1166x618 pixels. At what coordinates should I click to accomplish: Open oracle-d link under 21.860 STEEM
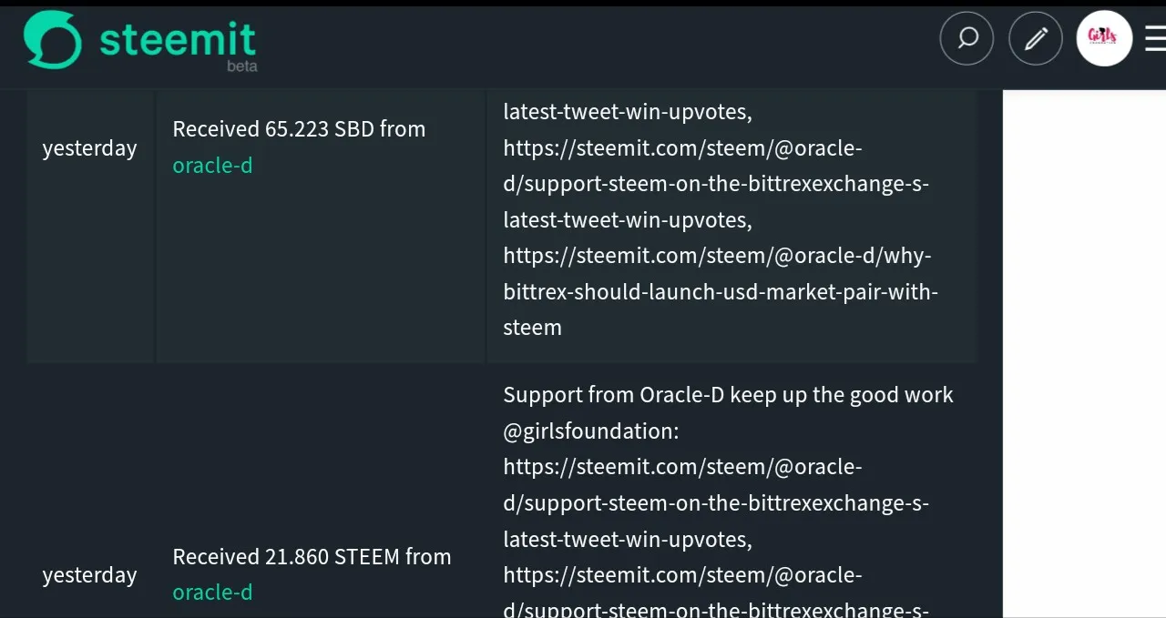click(x=212, y=593)
